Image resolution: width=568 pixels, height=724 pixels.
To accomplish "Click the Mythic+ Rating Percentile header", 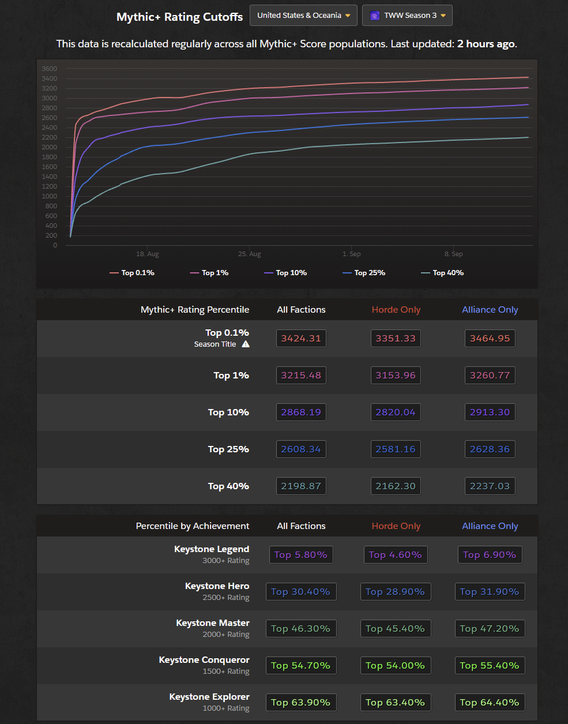I will [x=195, y=310].
